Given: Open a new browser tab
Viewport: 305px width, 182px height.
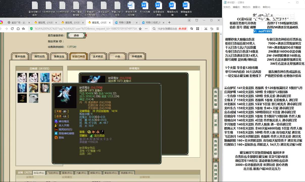Looking at the screenshot, I should point(169,22).
